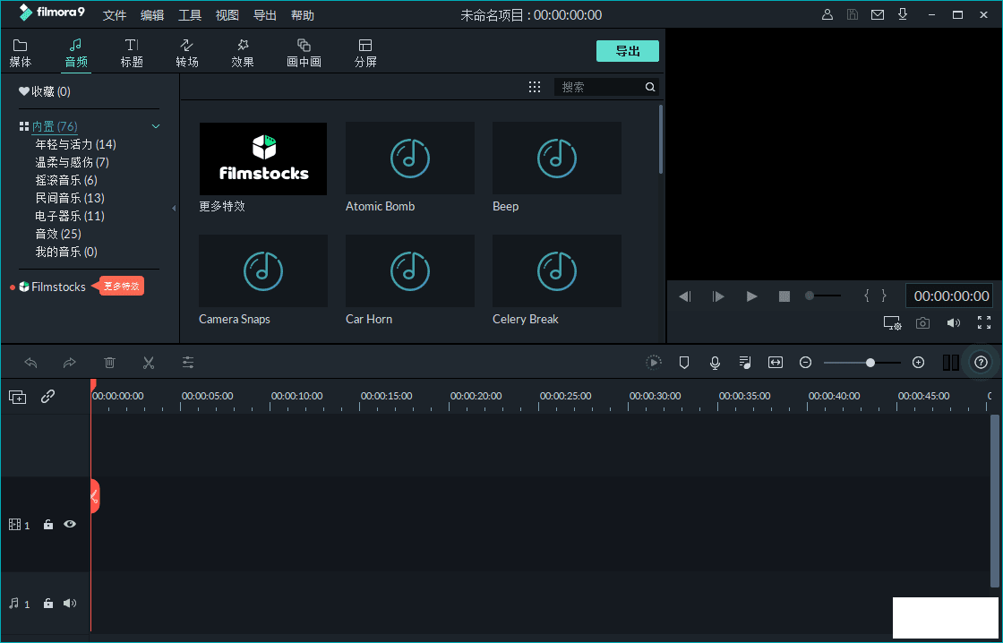Open the audio mixer icon

pyautogui.click(x=744, y=363)
